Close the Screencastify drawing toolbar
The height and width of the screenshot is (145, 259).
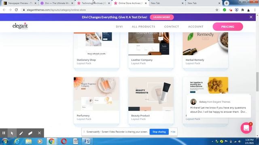click(x=39, y=133)
